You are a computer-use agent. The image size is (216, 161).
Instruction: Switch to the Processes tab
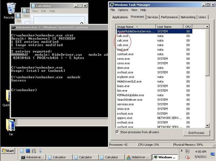(x=137, y=17)
